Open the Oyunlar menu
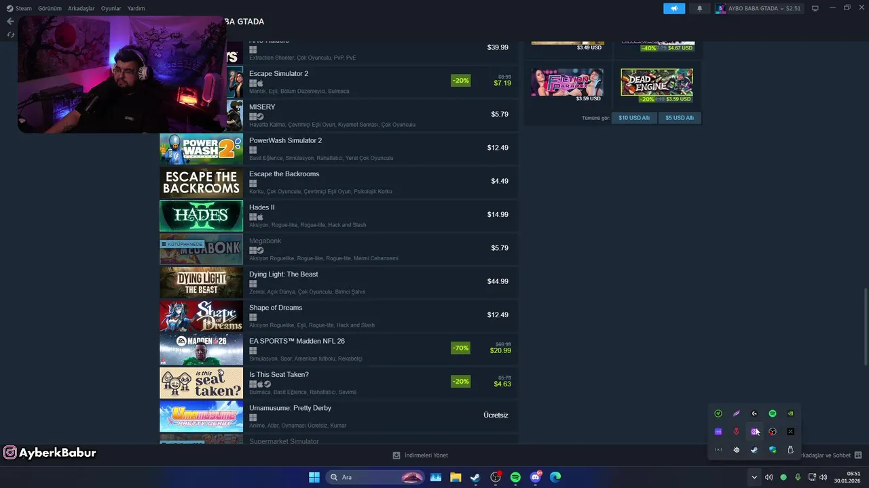Viewport: 869px width, 488px height. coord(111,8)
